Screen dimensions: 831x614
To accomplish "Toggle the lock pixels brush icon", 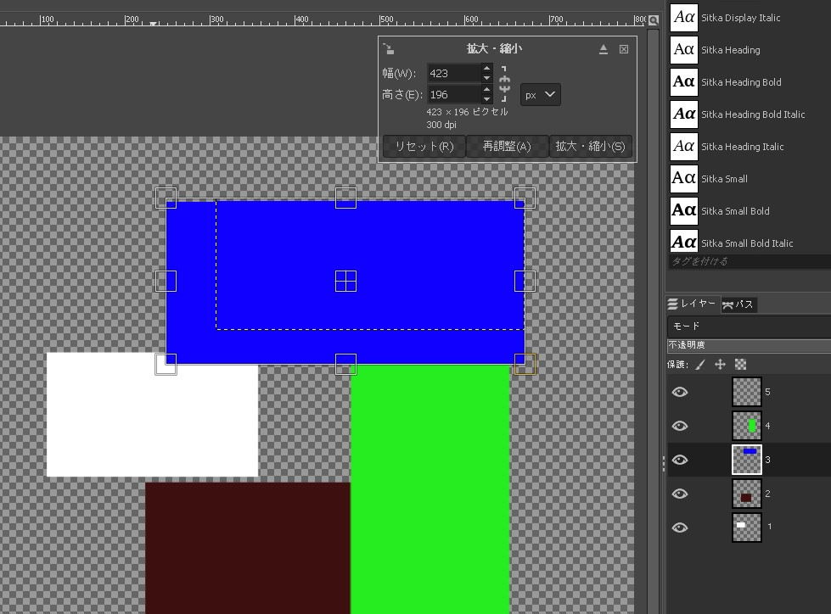I will 700,364.
